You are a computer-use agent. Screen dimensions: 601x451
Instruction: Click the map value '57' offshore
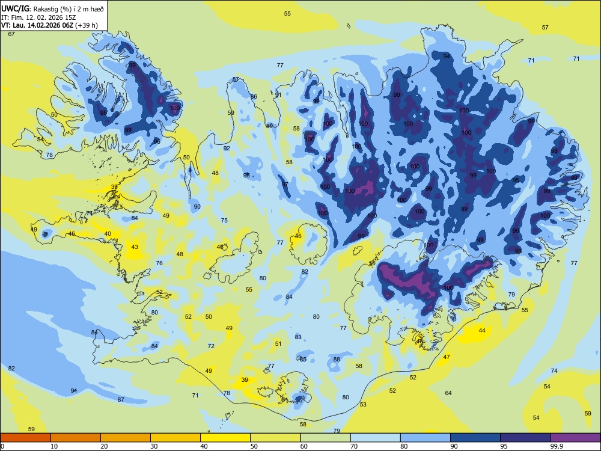coord(545,28)
